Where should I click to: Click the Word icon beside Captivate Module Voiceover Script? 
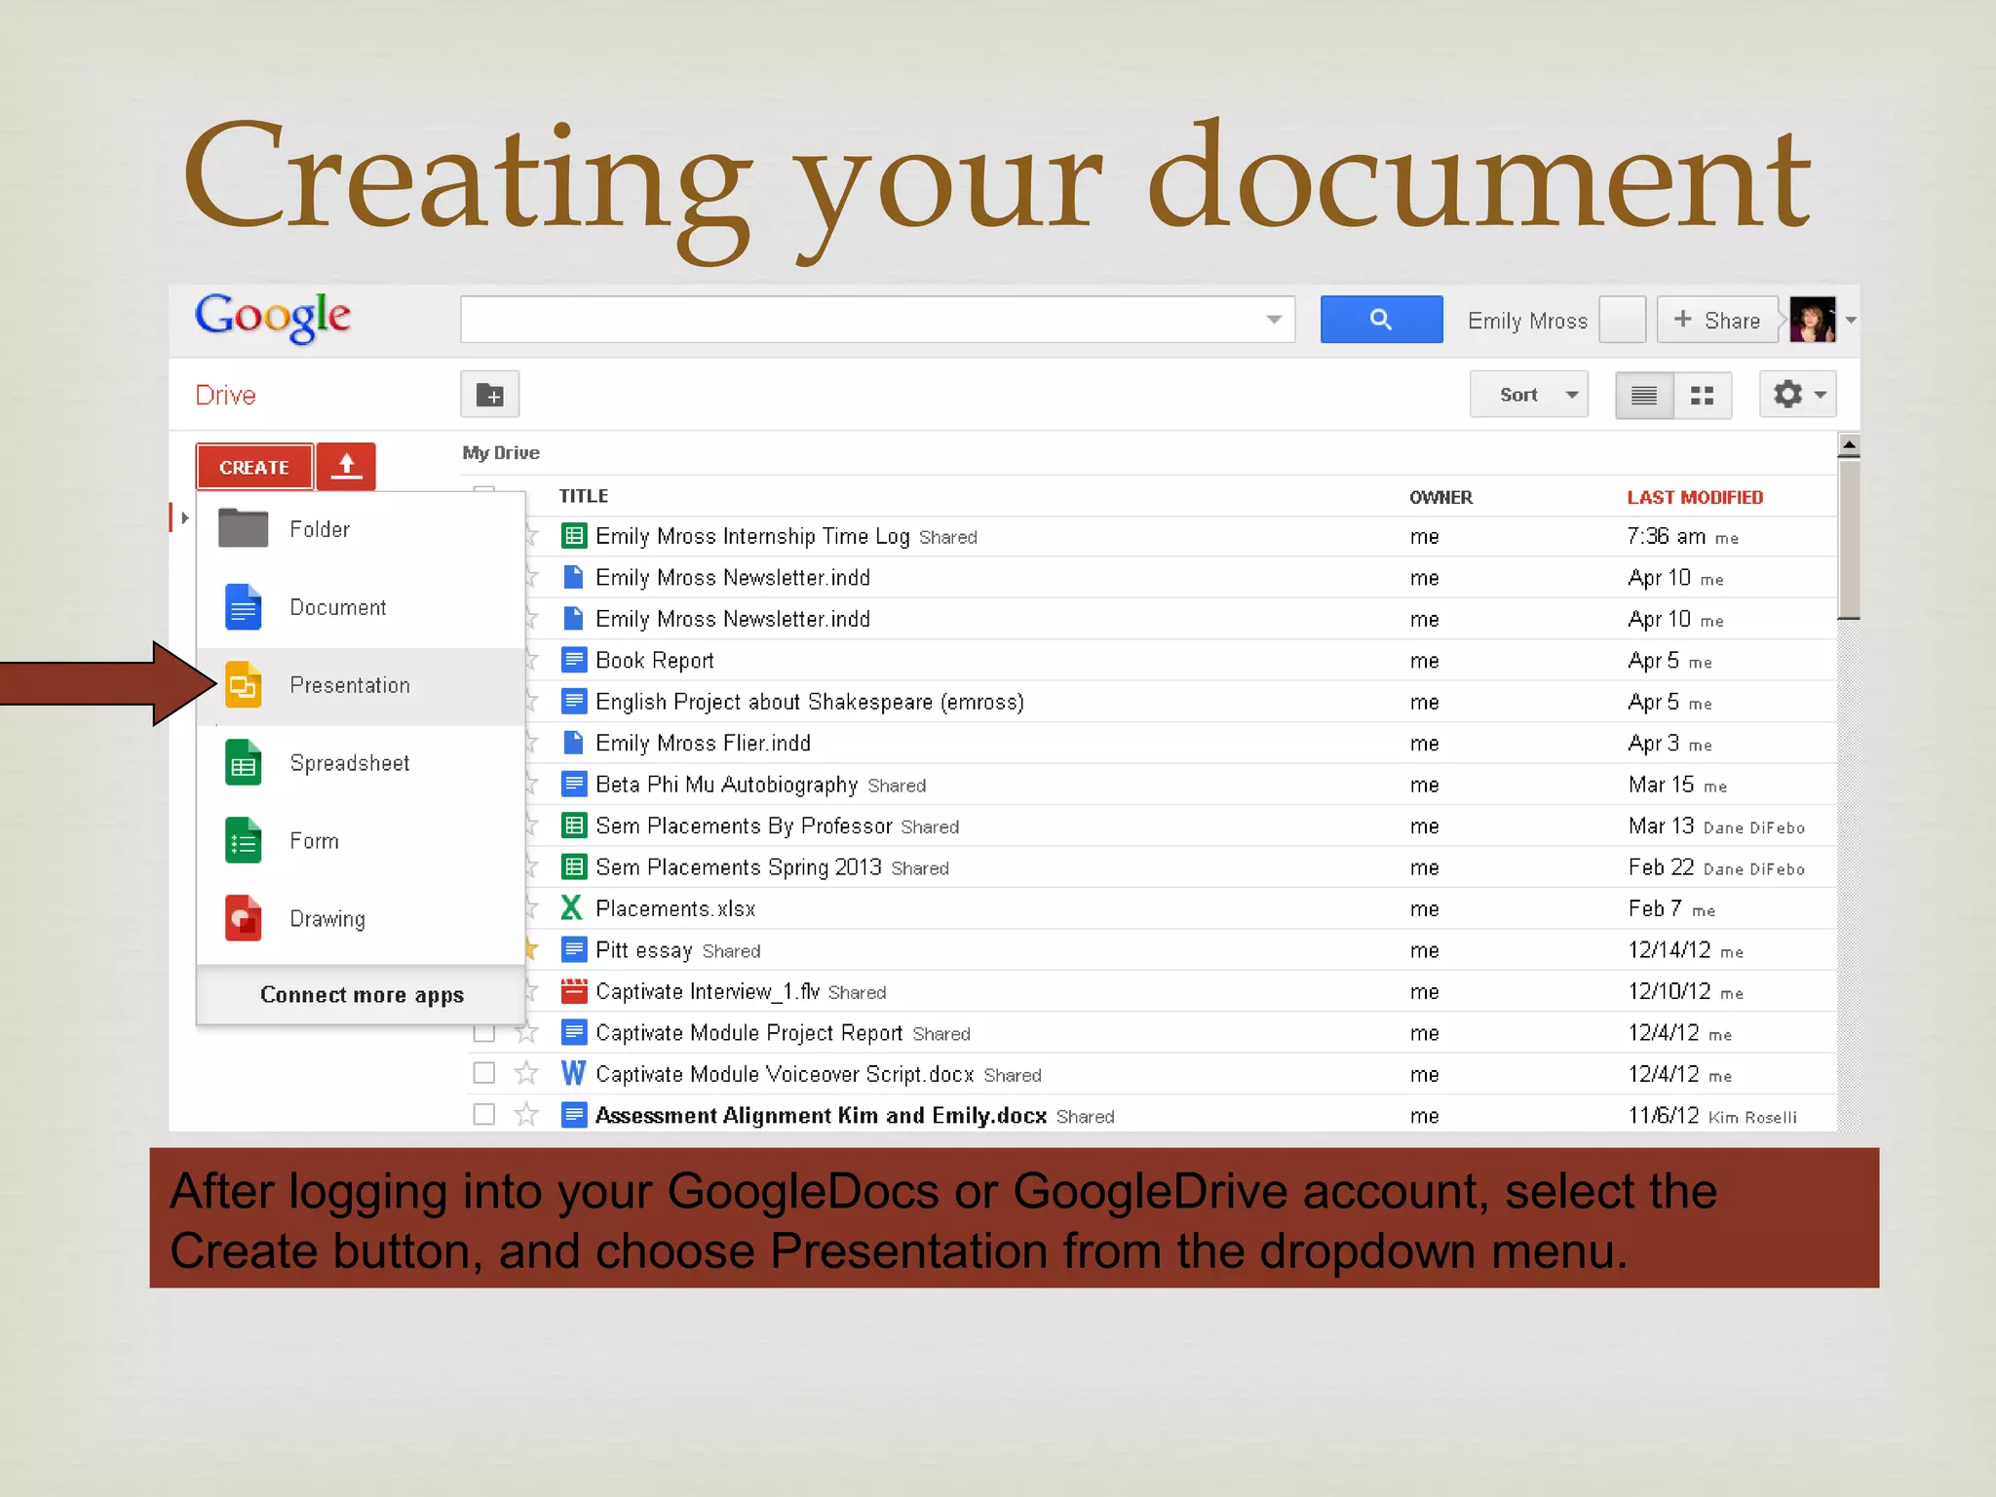click(x=573, y=1073)
